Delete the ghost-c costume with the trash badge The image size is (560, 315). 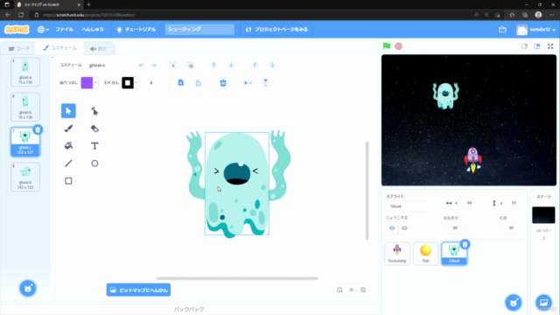click(38, 129)
